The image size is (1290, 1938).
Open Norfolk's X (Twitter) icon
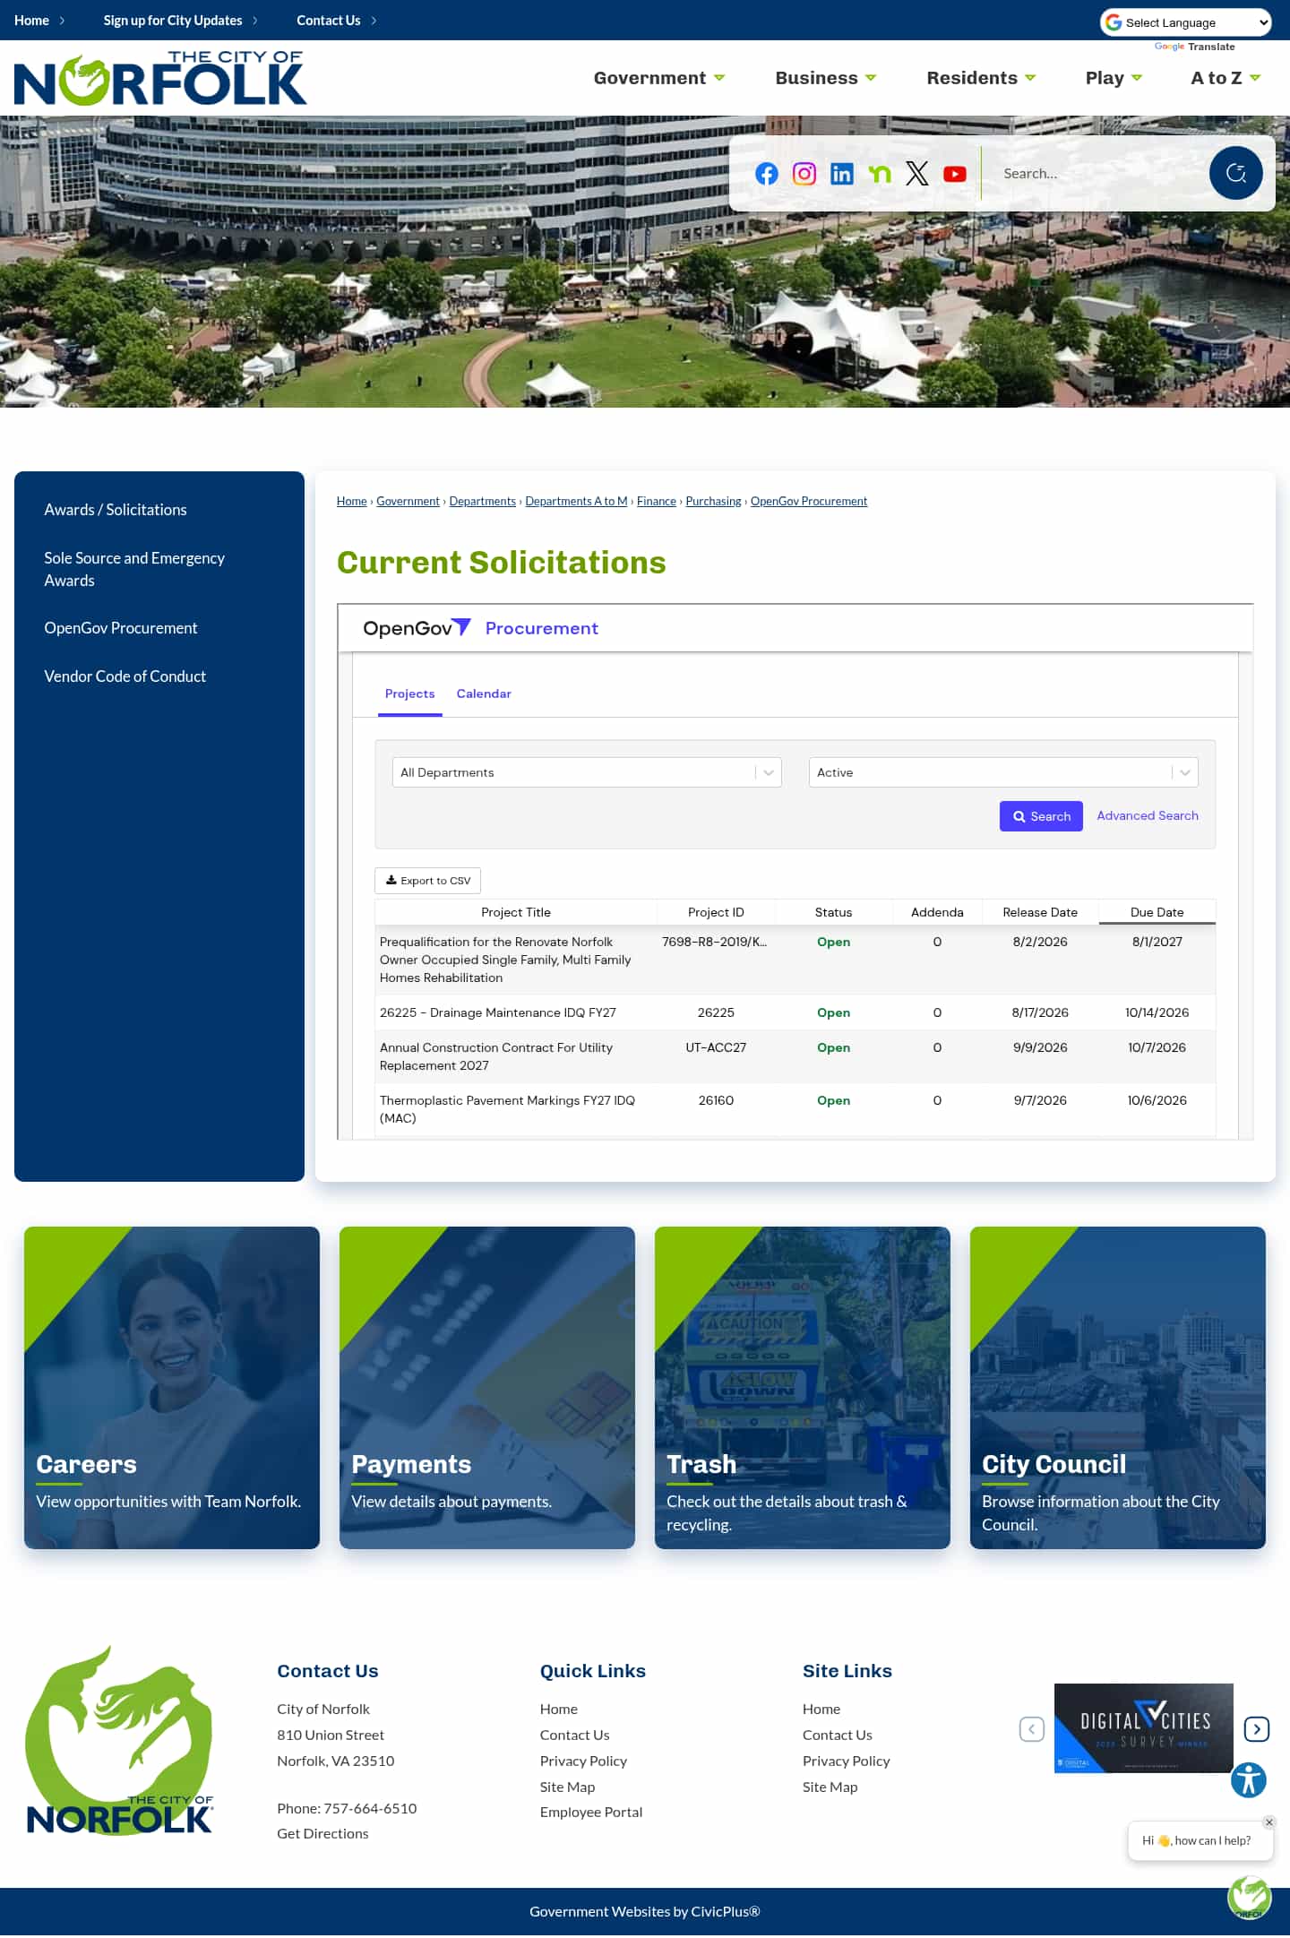coord(917,174)
